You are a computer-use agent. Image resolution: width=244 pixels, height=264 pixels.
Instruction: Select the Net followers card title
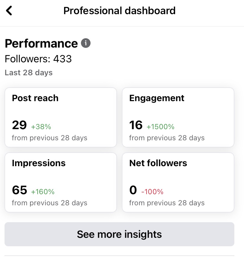click(x=158, y=163)
